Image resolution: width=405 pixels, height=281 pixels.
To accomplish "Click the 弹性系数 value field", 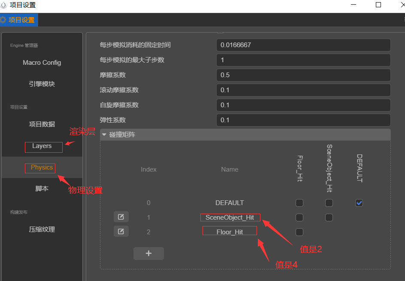I will [x=303, y=120].
